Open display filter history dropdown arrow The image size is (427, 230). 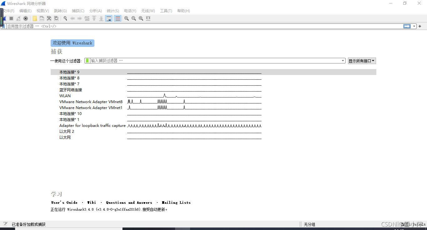(x=414, y=26)
